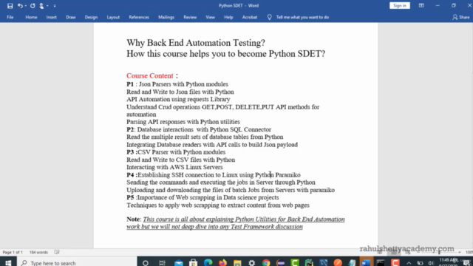Screen dimensions: 473x266
Task: Open the Command Prompt taskbar icon
Action: [x=381, y=263]
